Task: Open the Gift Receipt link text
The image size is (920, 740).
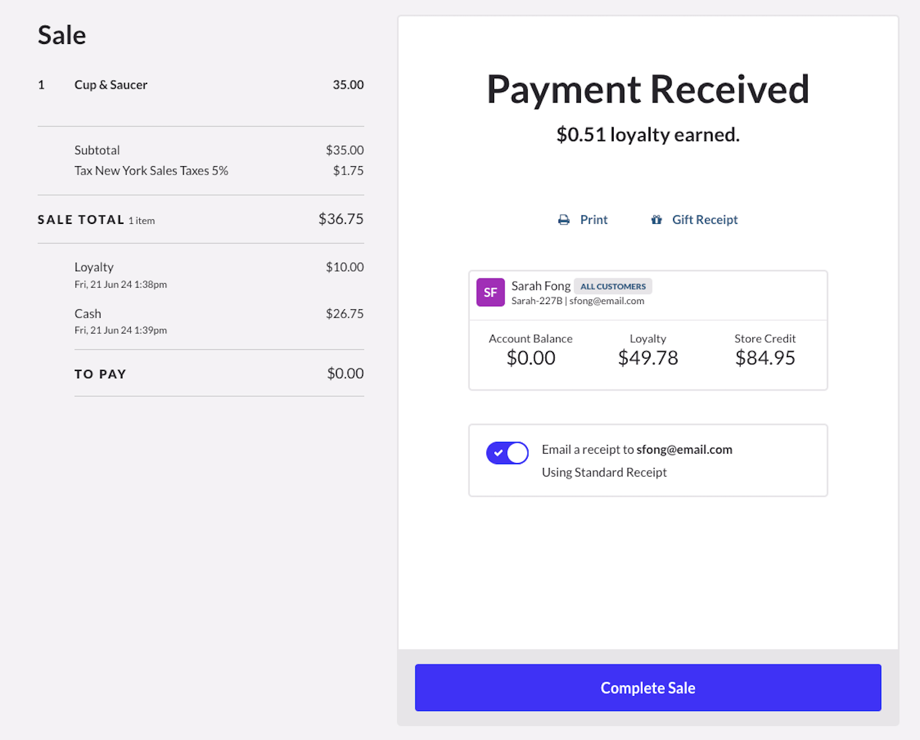Action: [704, 220]
